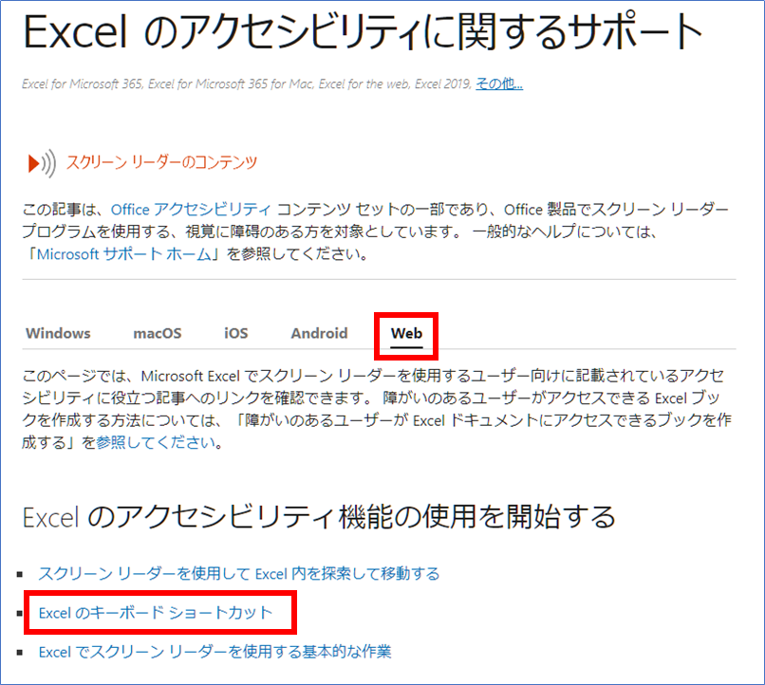Select the Android tab
The height and width of the screenshot is (685, 765).
[x=319, y=333]
